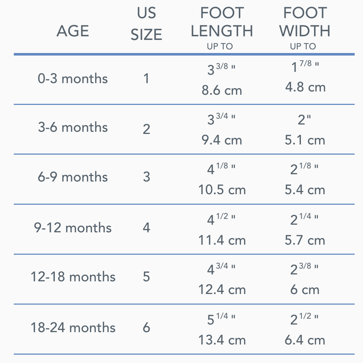Viewport: 363px width, 363px height.
Task: Click the 5.7 cm foot width value
Action: (305, 240)
